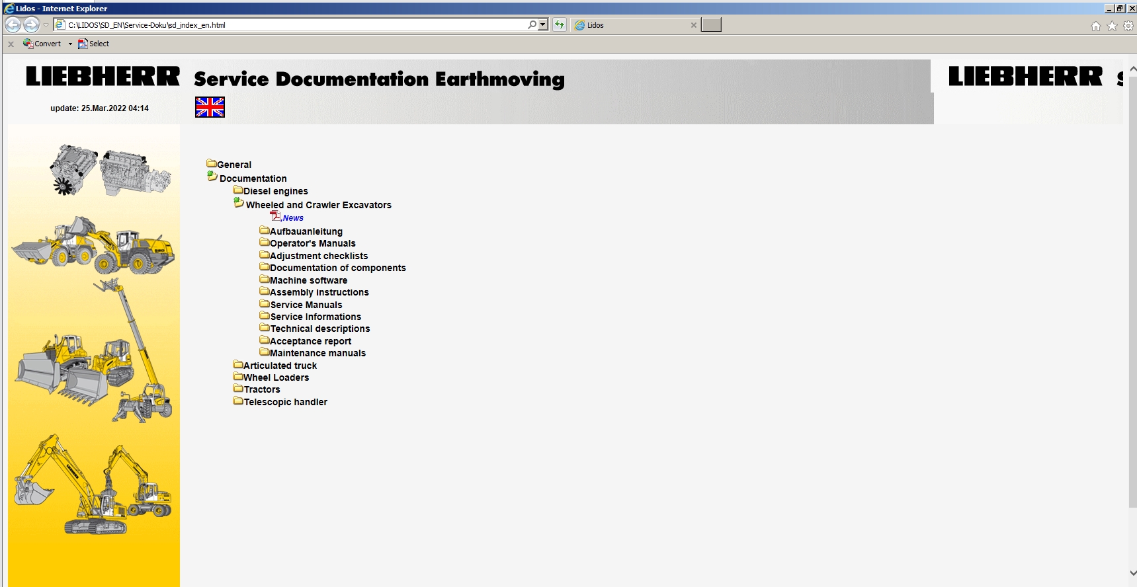The image size is (1137, 587).
Task: Click the Machine software text
Action: (x=308, y=280)
